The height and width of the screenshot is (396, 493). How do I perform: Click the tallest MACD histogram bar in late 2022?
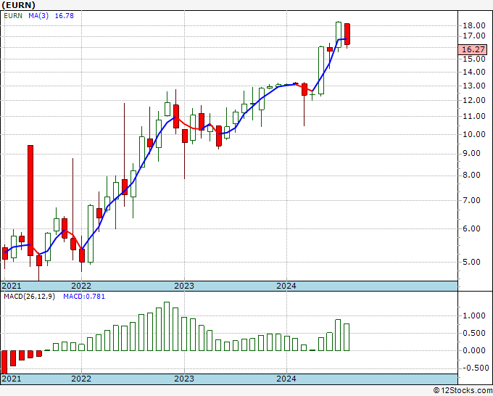click(167, 326)
